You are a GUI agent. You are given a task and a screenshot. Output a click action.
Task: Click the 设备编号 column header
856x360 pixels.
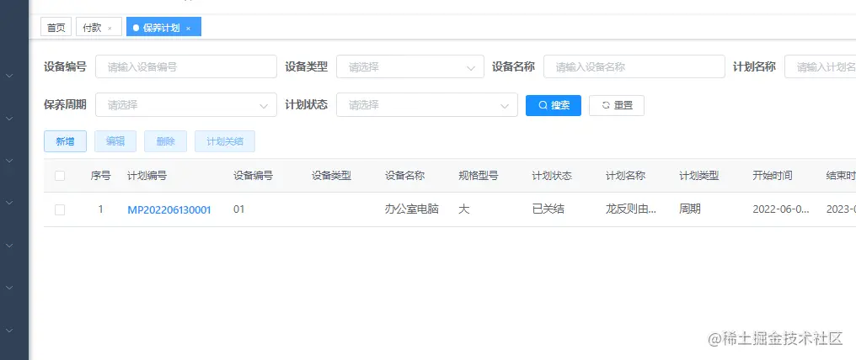coord(254,175)
